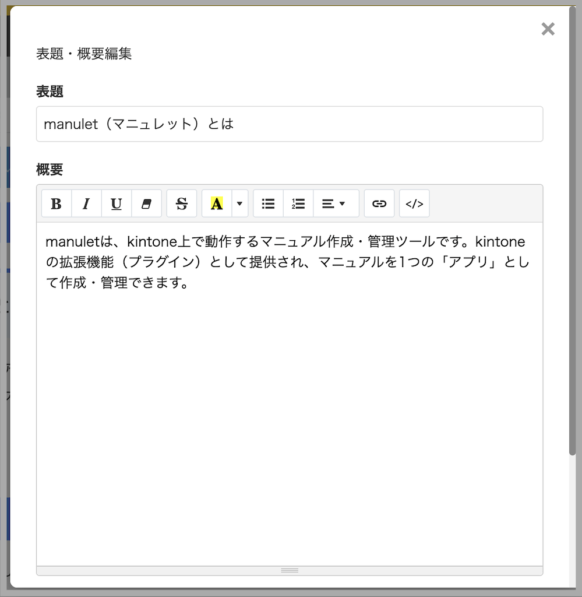Image resolution: width=582 pixels, height=597 pixels.
Task: Insert a bulleted unordered list
Action: pos(268,203)
